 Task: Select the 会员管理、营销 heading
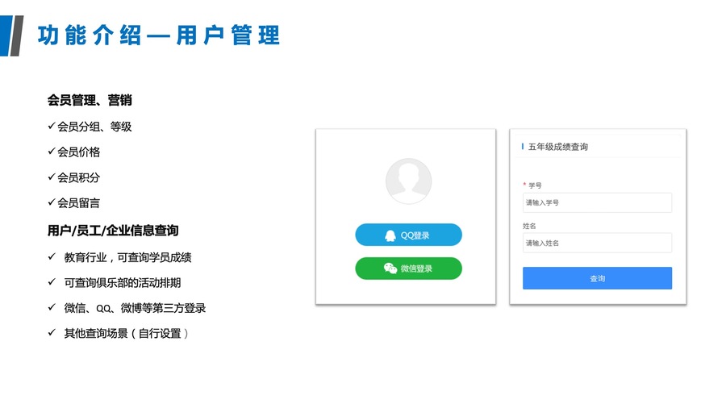click(x=90, y=100)
